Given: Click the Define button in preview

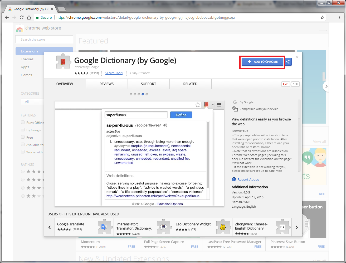Looking at the screenshot, I should (x=181, y=115).
